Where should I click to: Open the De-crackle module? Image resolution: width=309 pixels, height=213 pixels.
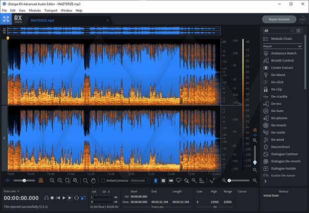tap(275, 96)
